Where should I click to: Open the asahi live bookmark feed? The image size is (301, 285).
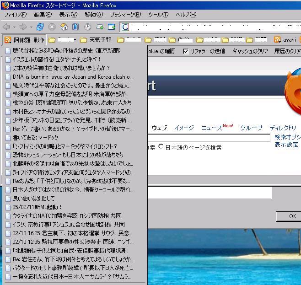285,40
